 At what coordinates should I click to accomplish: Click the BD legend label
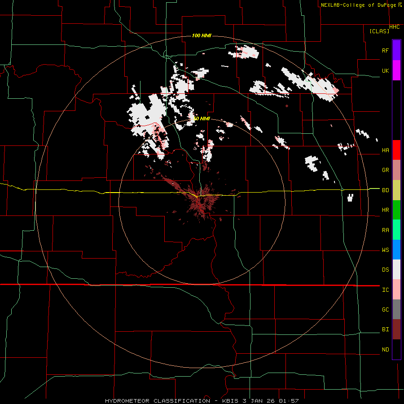385,190
